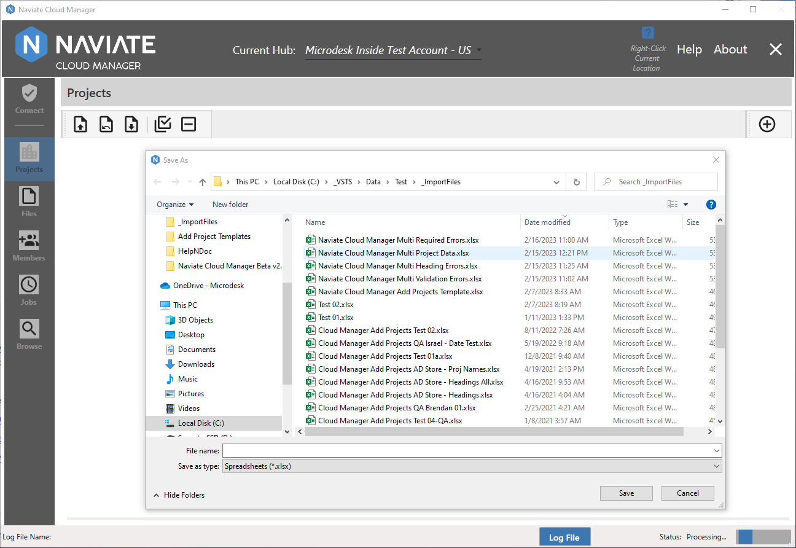The height and width of the screenshot is (548, 796).
Task: Go up one folder level in Save As
Action: 203,182
